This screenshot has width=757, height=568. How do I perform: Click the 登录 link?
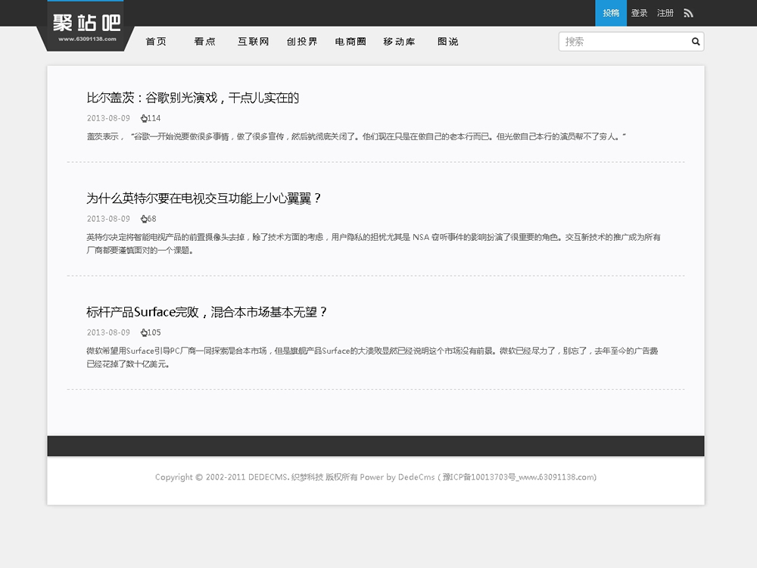pos(639,13)
